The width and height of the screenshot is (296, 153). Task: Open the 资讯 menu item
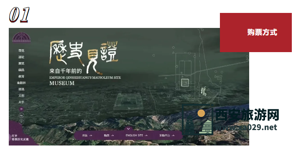tap(21, 89)
